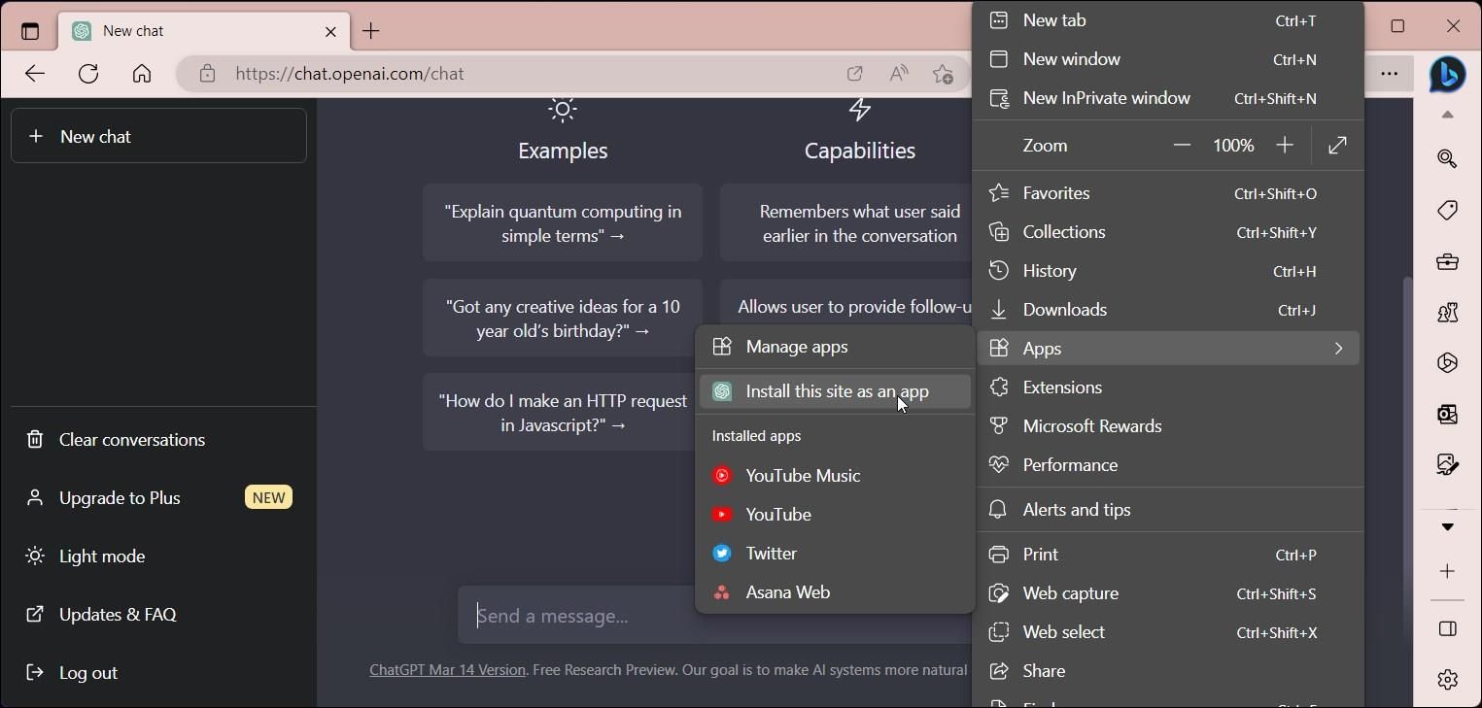Open the search sidebar in Edge
The height and width of the screenshot is (708, 1482).
click(x=1447, y=158)
